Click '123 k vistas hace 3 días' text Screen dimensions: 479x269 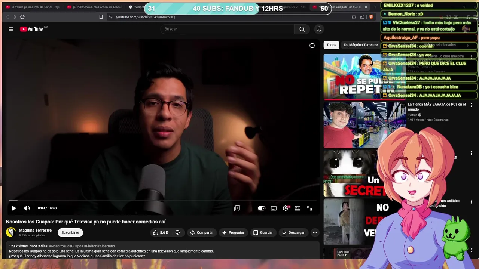[28, 246]
